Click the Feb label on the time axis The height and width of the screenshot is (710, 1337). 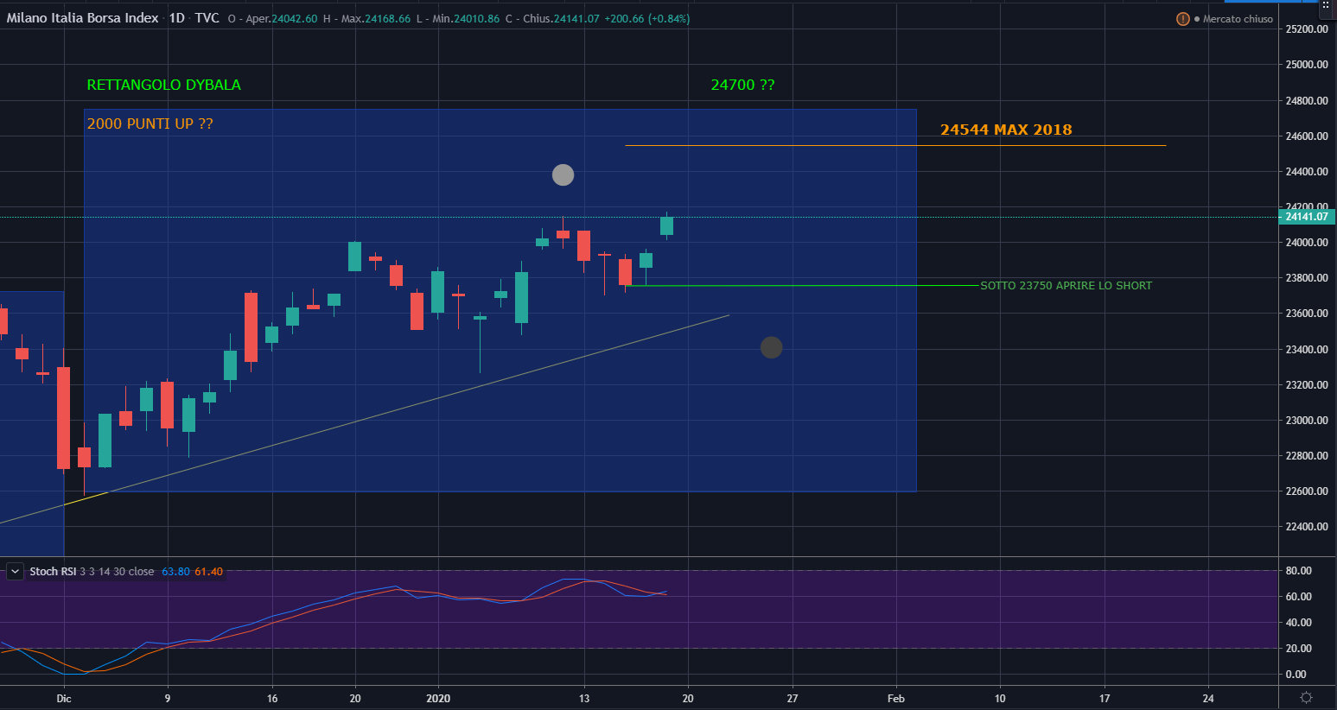coord(896,698)
